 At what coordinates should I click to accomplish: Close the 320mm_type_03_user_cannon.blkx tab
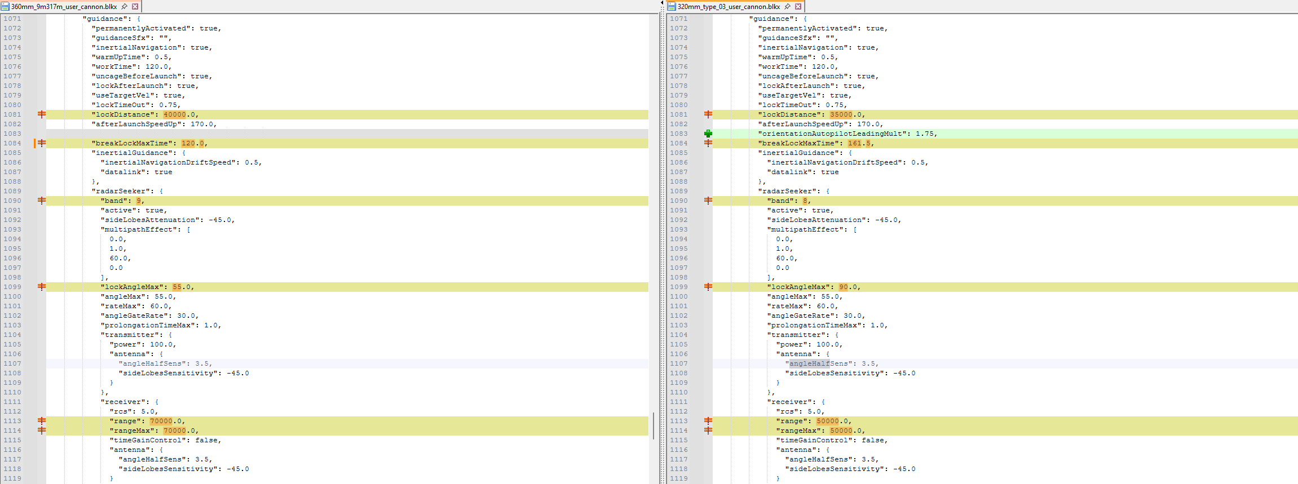tap(798, 7)
